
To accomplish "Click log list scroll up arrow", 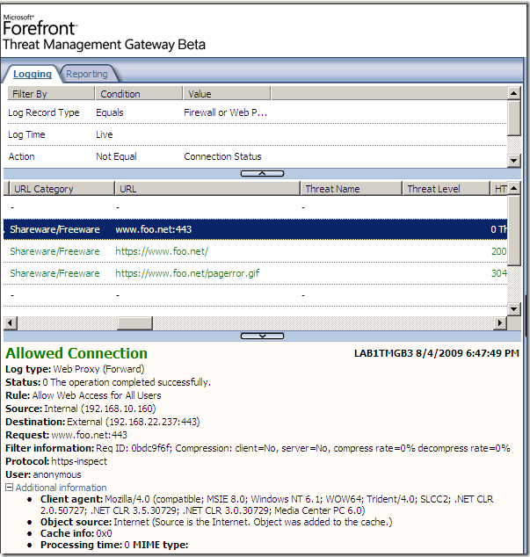I will [x=513, y=188].
